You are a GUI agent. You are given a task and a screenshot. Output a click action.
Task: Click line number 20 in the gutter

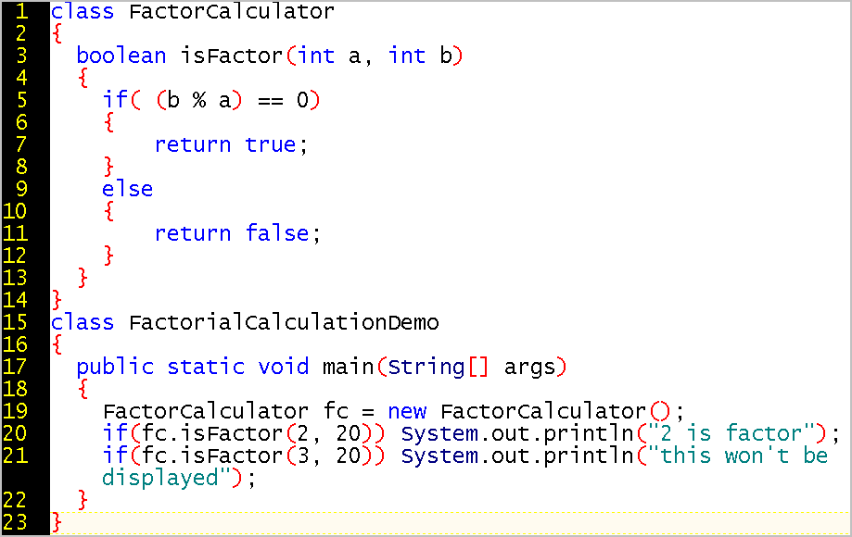[x=15, y=433]
